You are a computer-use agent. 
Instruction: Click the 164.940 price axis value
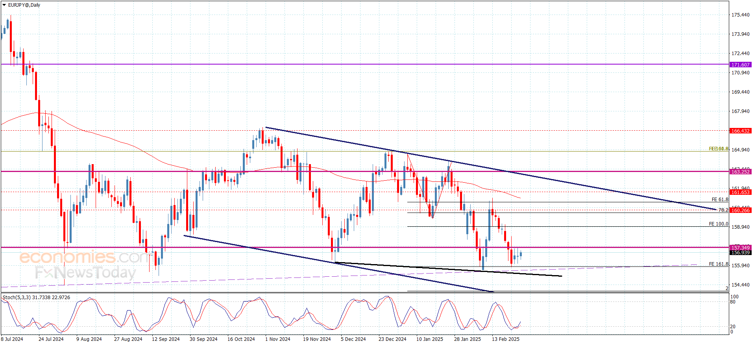740,150
